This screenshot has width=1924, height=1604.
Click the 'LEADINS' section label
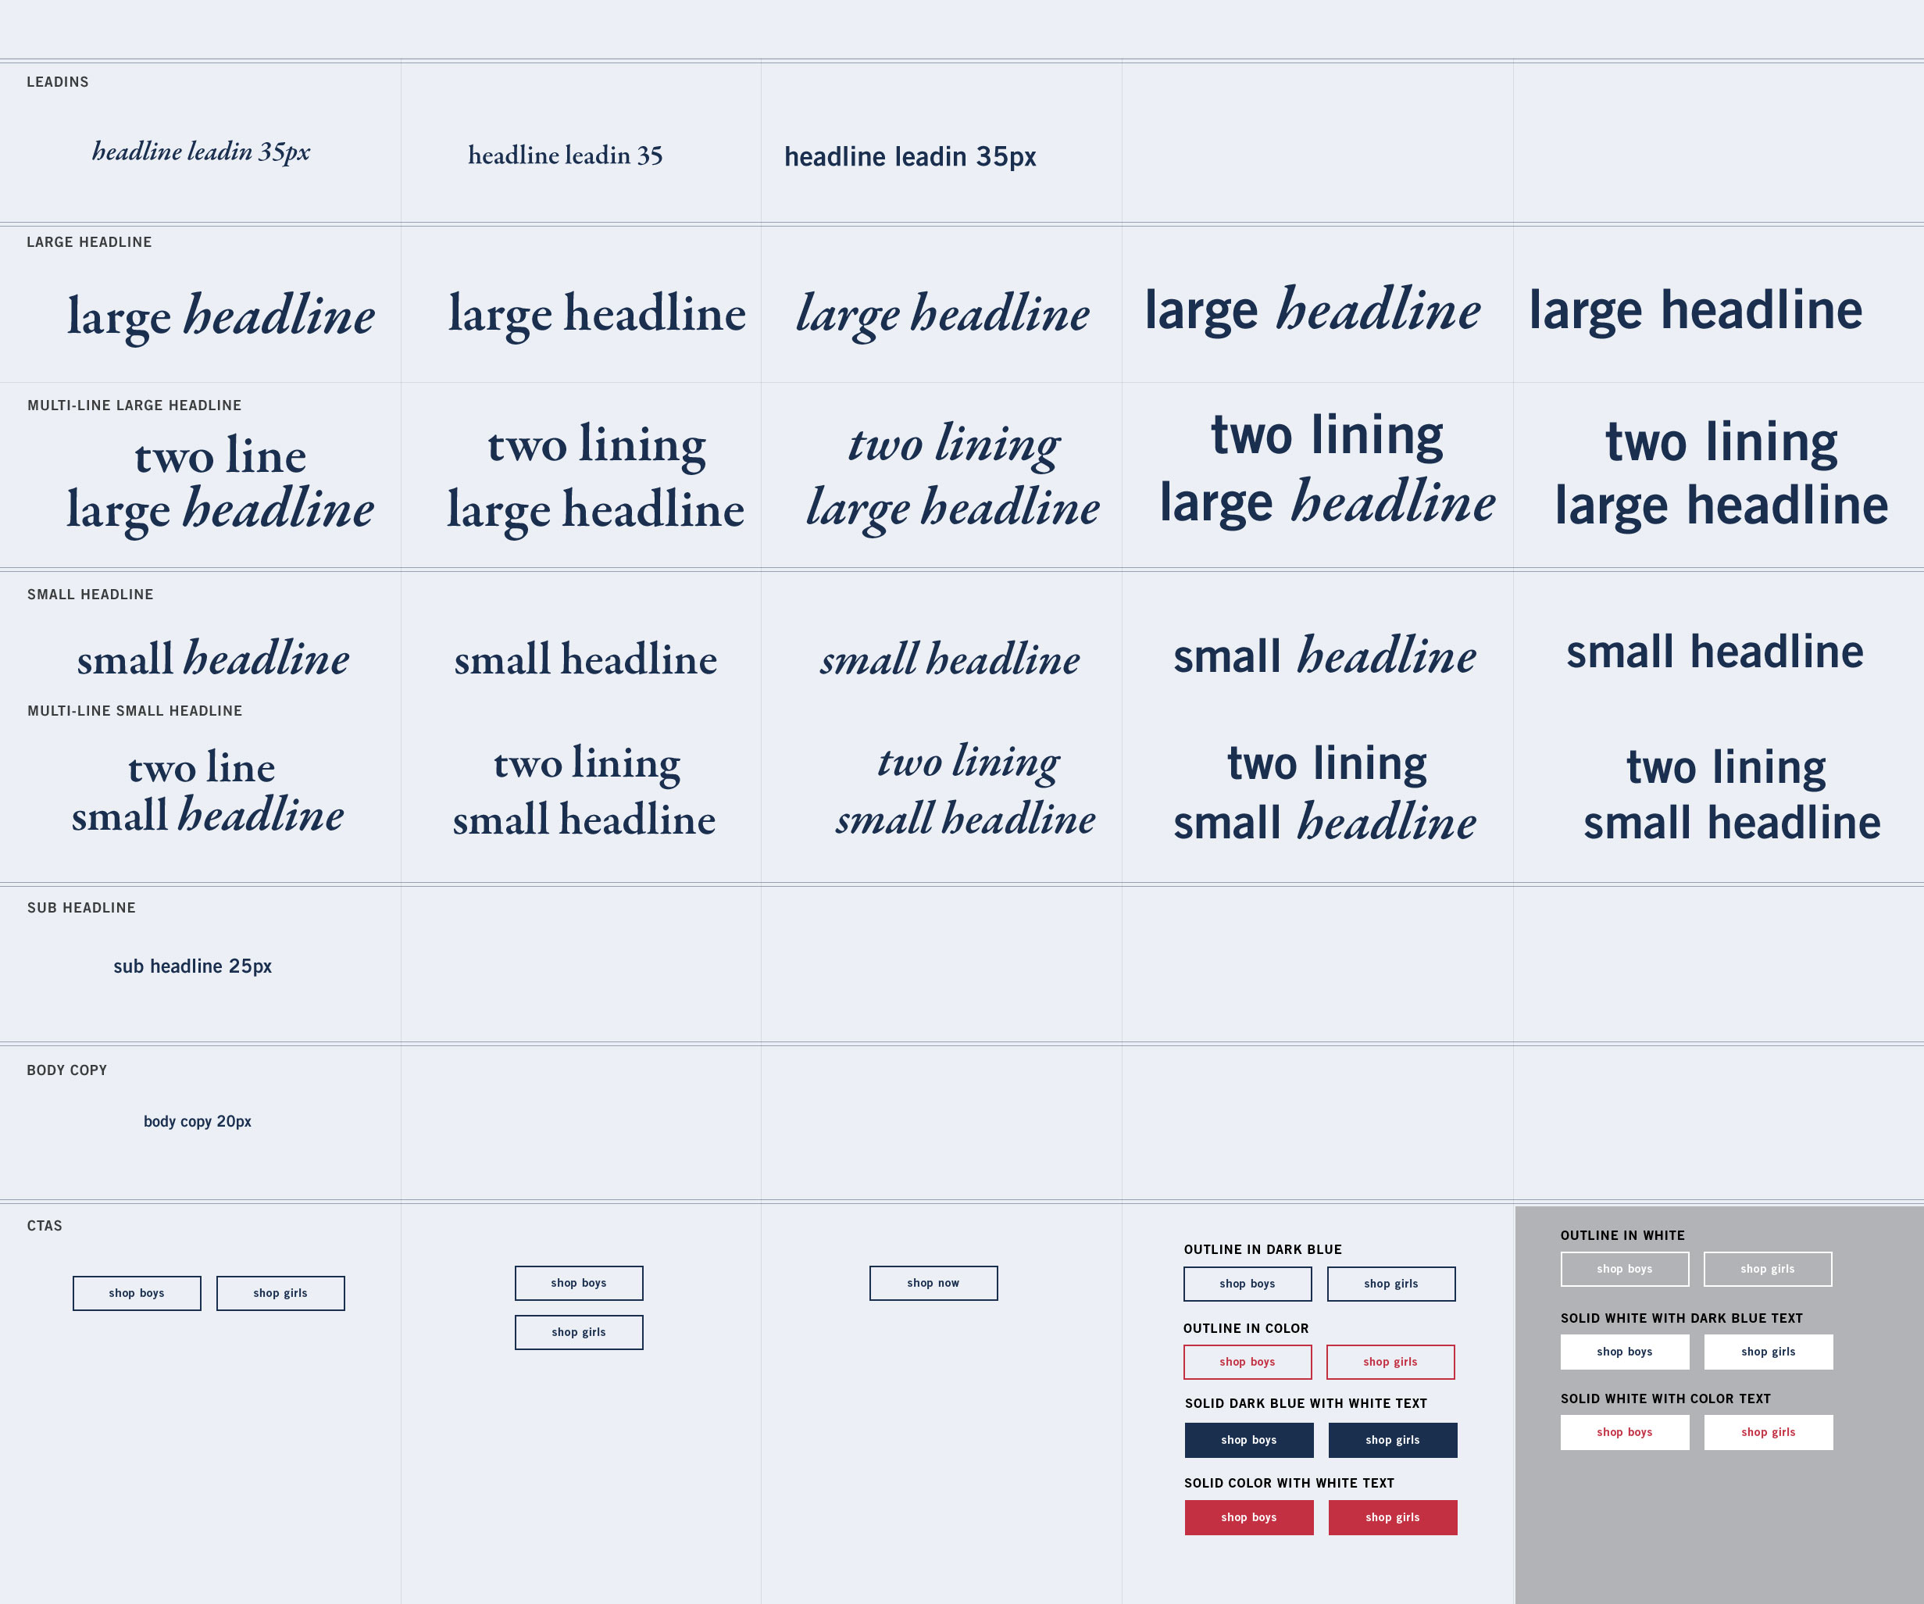pos(58,81)
